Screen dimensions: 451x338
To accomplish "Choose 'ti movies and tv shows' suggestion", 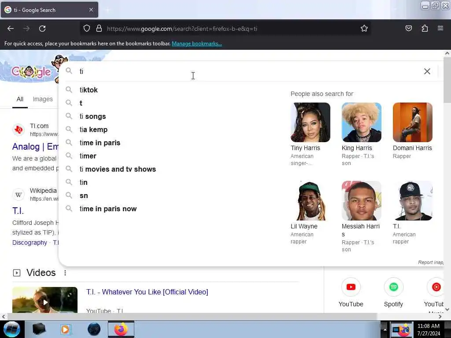I will tap(118, 169).
